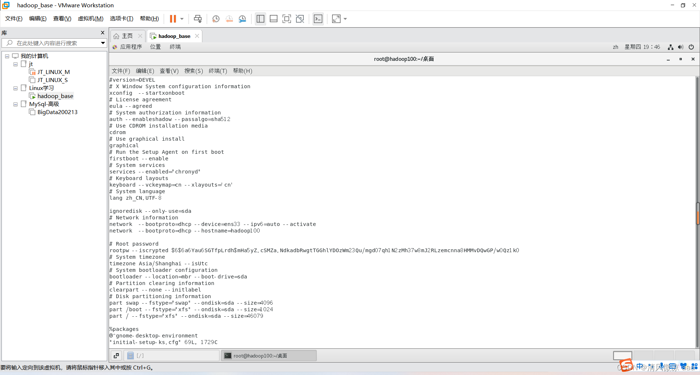Open the 选项卡(T) menu
This screenshot has width=700, height=375.
(122, 19)
